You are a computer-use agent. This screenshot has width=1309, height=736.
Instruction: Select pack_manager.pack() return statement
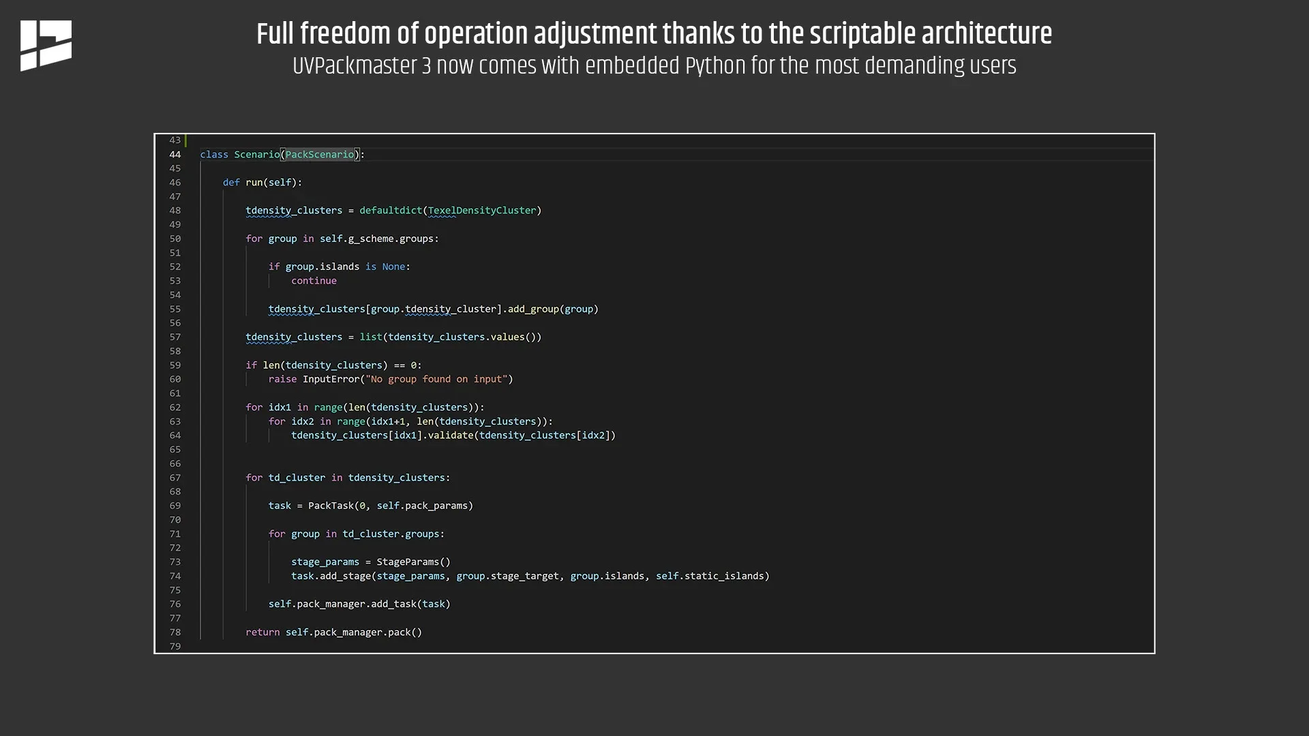(333, 632)
